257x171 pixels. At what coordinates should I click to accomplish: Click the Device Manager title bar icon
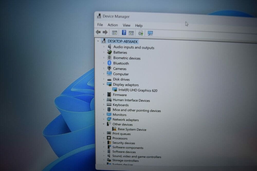pyautogui.click(x=99, y=16)
